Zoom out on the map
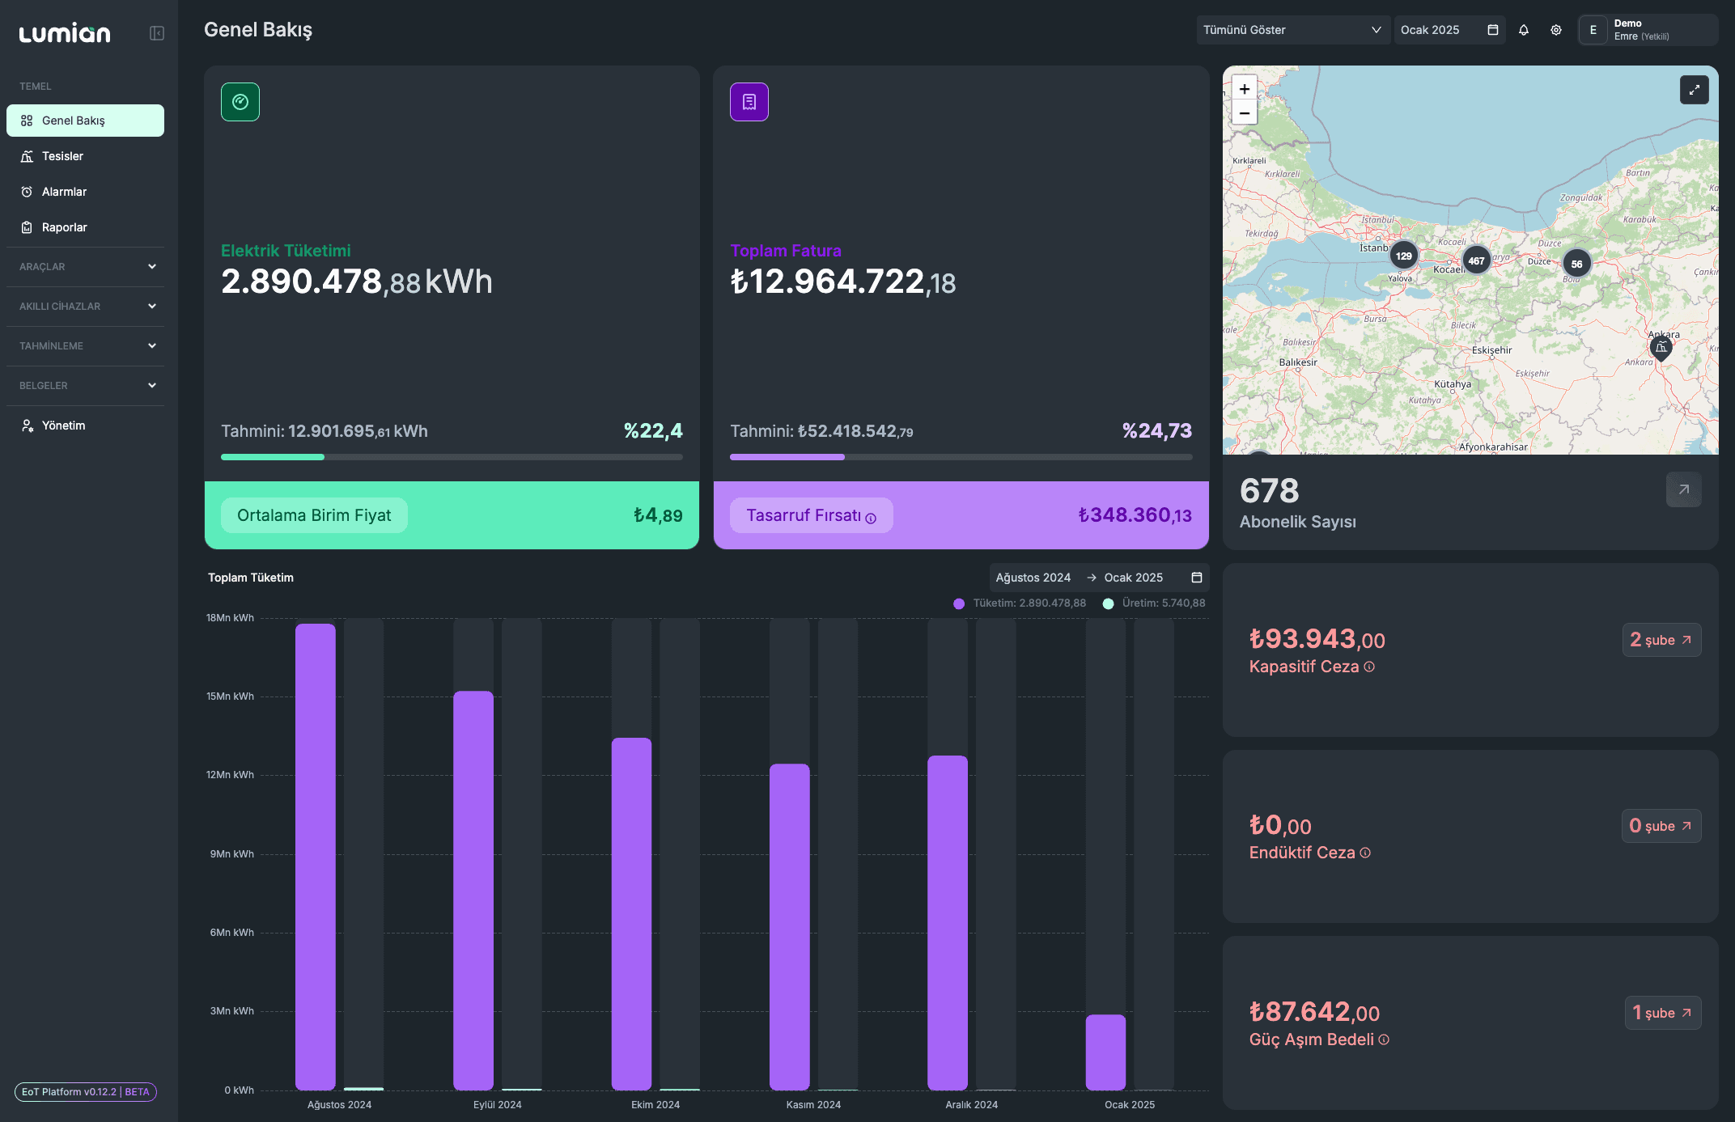Image resolution: width=1735 pixels, height=1122 pixels. 1245,113
